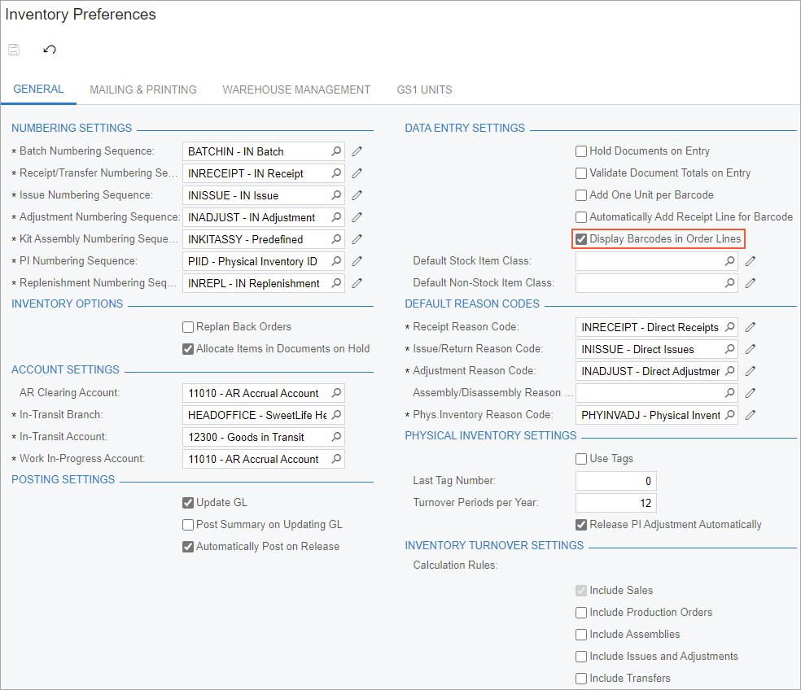Image resolution: width=801 pixels, height=690 pixels.
Task: Toggle the Update GL checkbox
Action: pyautogui.click(x=188, y=503)
